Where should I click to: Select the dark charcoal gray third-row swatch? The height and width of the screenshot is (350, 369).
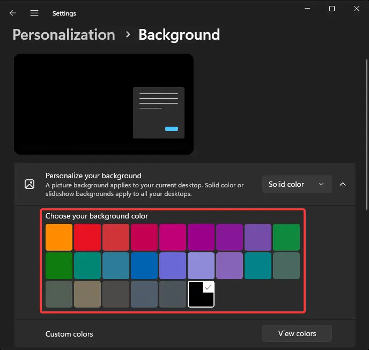[116, 294]
